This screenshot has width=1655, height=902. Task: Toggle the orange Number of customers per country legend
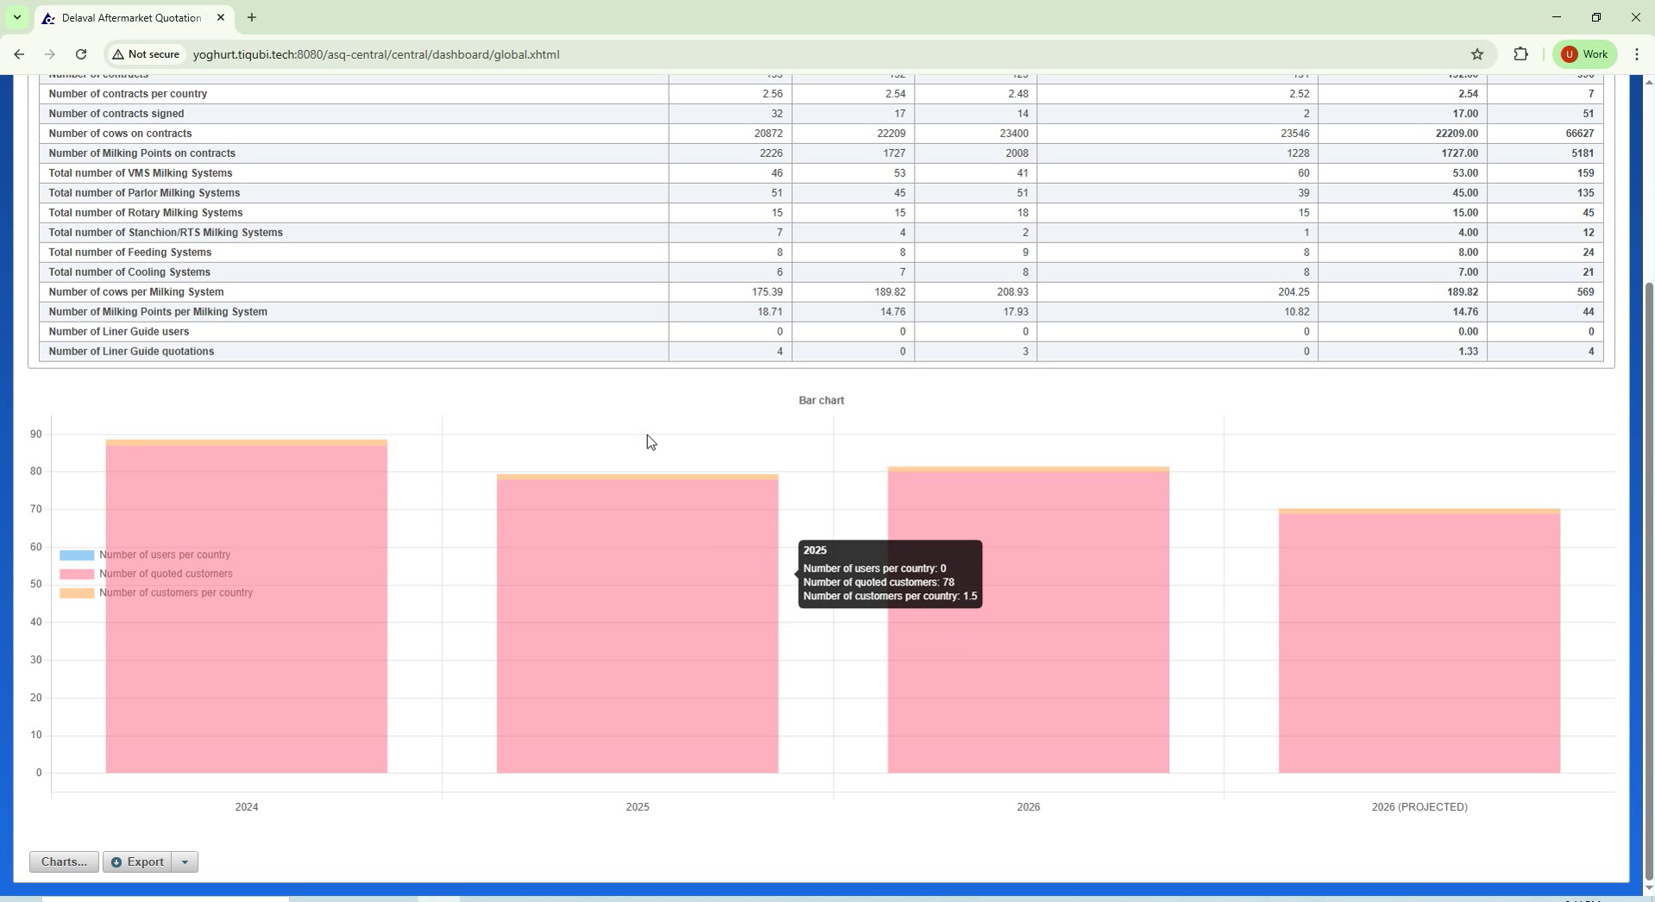click(156, 593)
